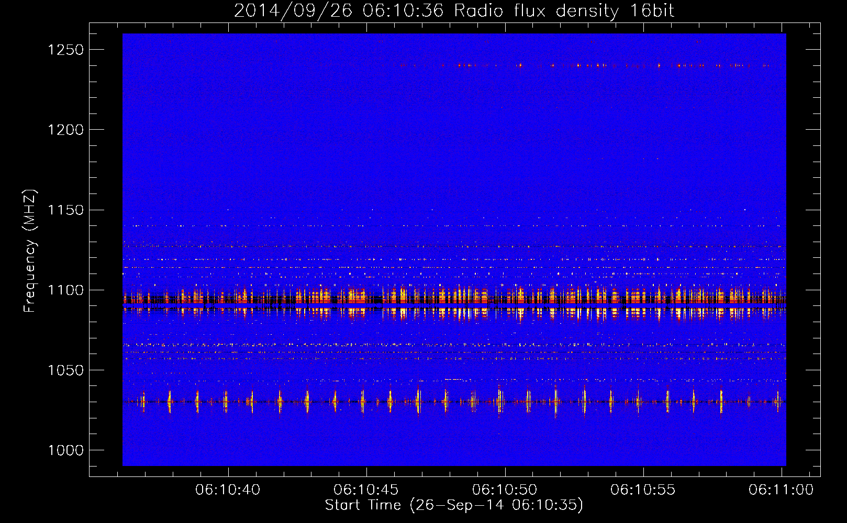Click the 'Start Time (26-Sep-14 06:10:35)' axis label
The height and width of the screenshot is (523, 847).
454,505
